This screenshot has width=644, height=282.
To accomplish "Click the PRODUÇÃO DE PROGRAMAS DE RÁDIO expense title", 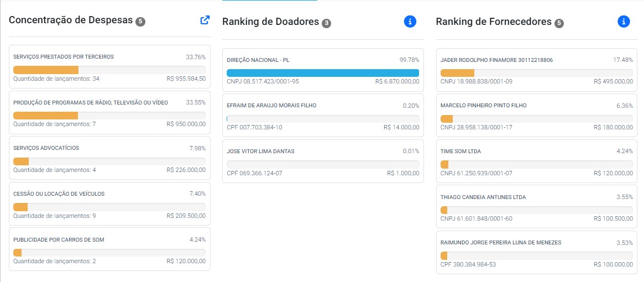I will (x=91, y=102).
